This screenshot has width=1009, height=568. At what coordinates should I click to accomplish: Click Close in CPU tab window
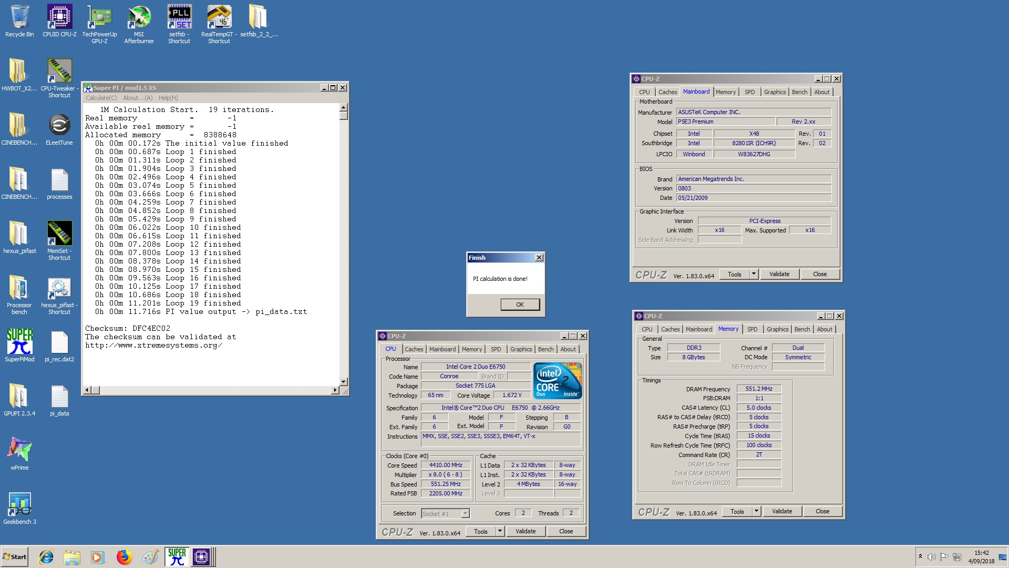566,531
